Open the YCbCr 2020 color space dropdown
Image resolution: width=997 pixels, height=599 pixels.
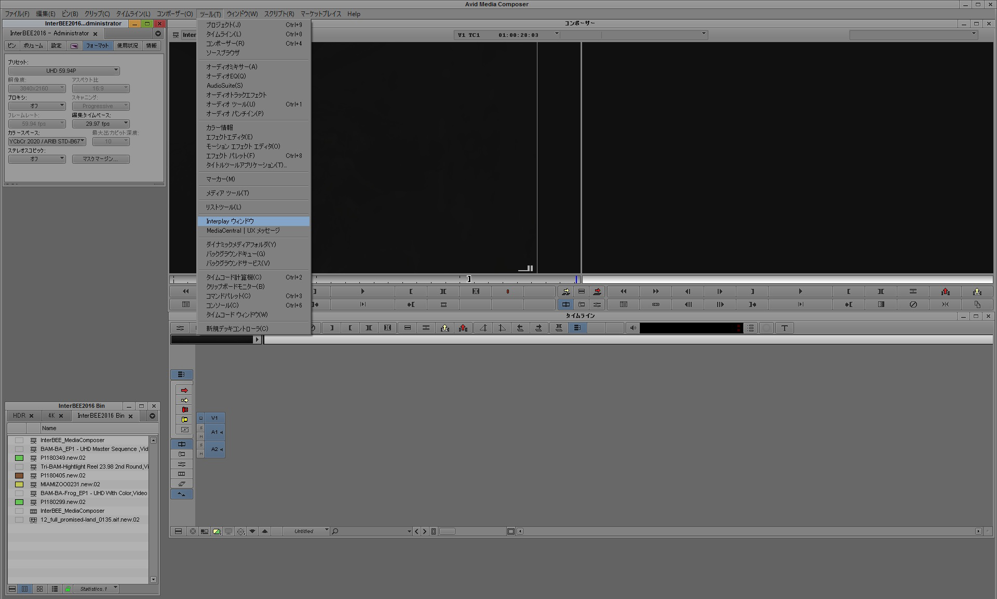click(x=47, y=141)
